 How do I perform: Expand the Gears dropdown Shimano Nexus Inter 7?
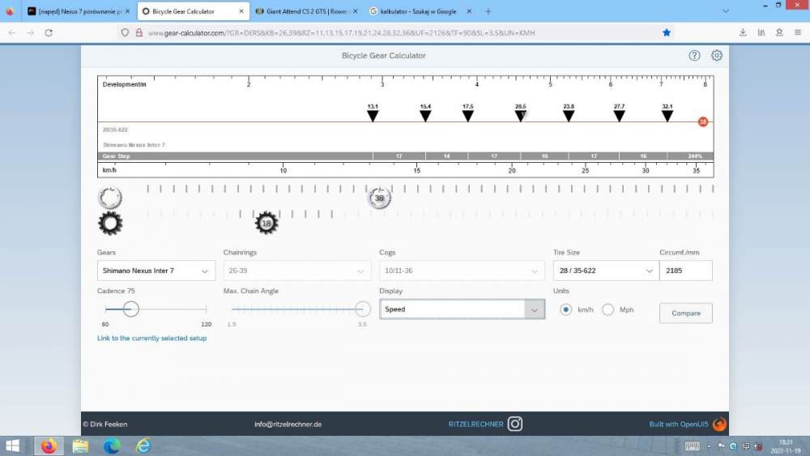pos(156,271)
